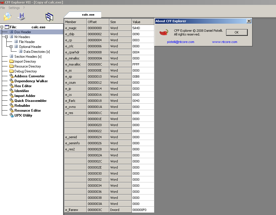Open Quick Disassembler tree entry
Viewport: 276px width, 215px height.
(31, 101)
